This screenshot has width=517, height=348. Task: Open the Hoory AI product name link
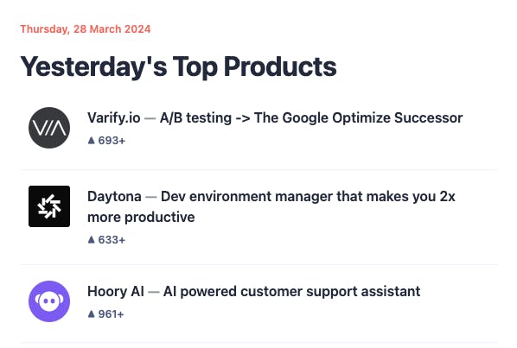coord(116,291)
